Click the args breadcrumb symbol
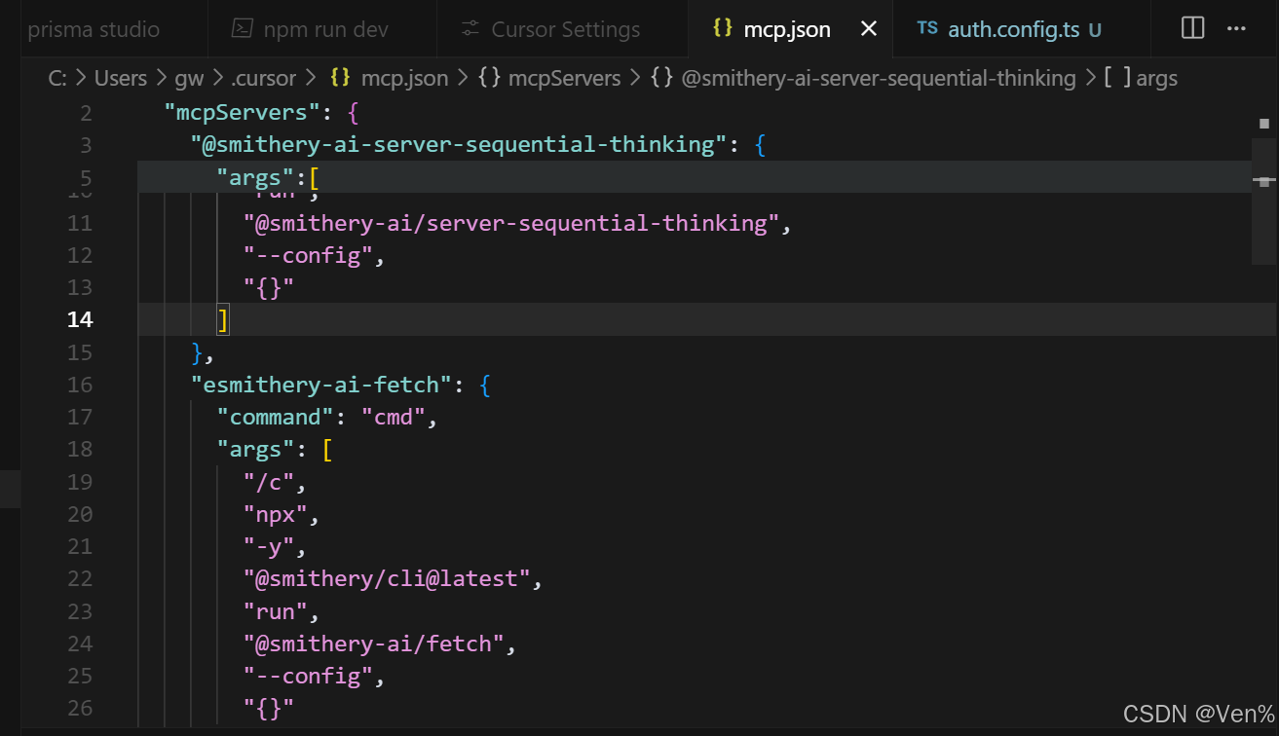This screenshot has height=736, width=1279. click(1157, 78)
